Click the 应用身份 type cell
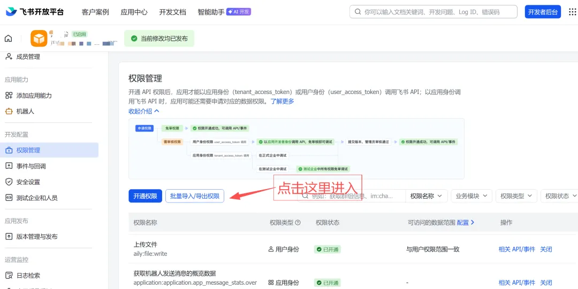 (284, 283)
